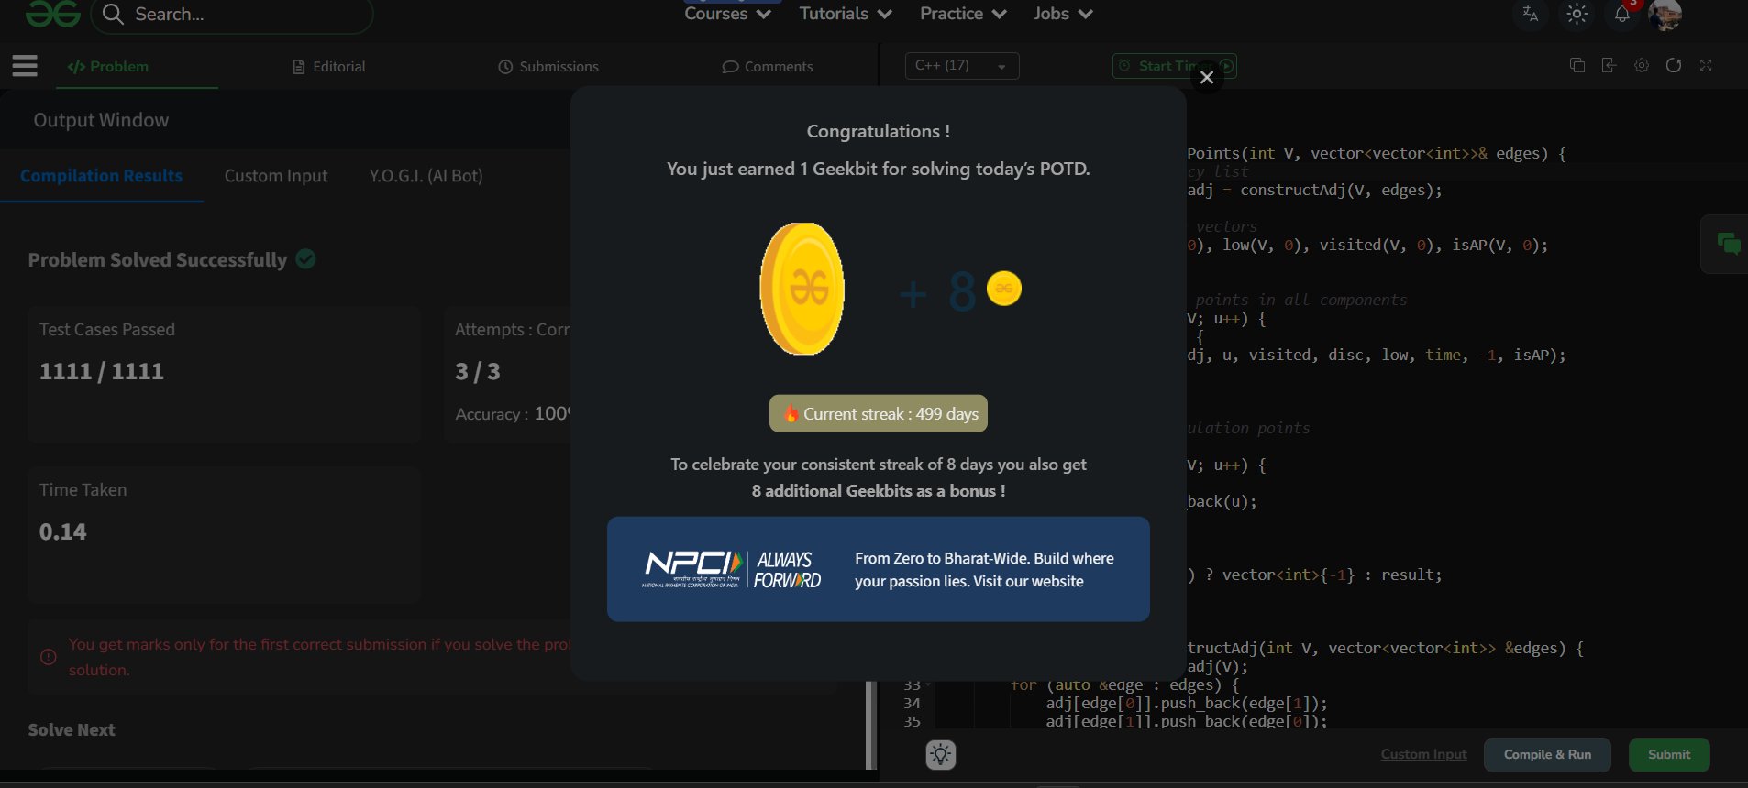Switch to the Comments tab
The image size is (1748, 788).
click(768, 67)
